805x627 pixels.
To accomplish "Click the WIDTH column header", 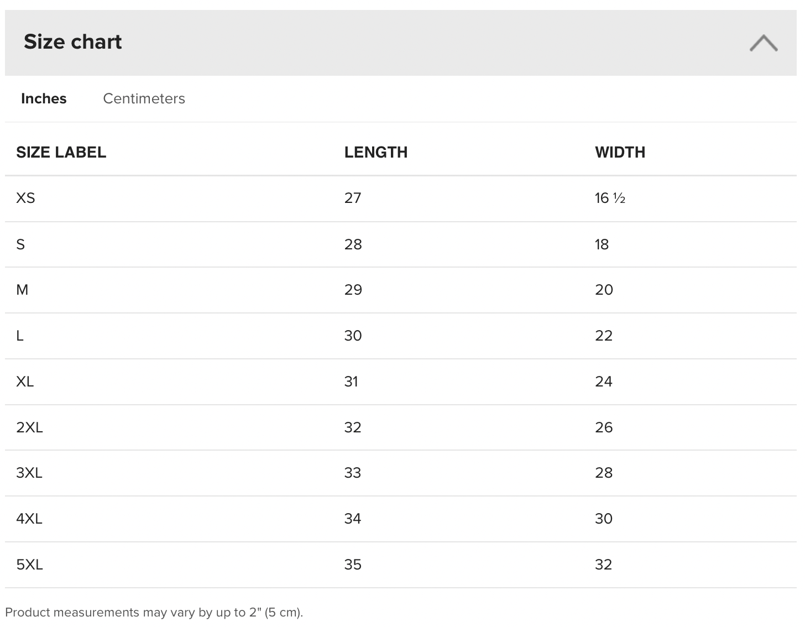I will coord(620,152).
